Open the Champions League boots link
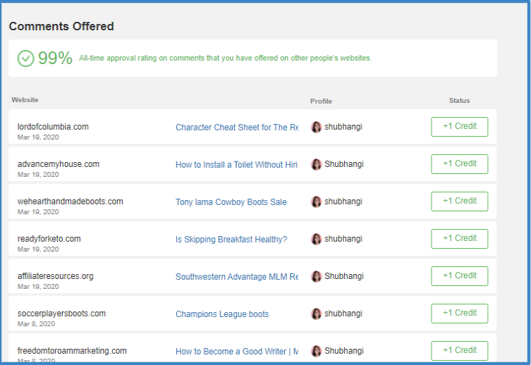Image resolution: width=531 pixels, height=365 pixels. (222, 314)
